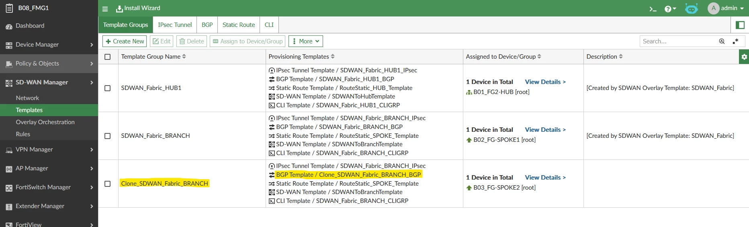Click BGP icon for SDWAN_Fabric_HUB1_BGP
This screenshot has width=749, height=227.
(x=272, y=80)
